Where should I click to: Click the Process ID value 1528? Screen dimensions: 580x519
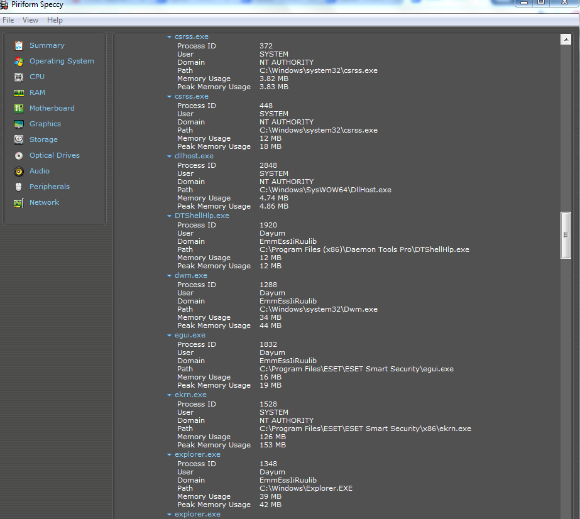[268, 404]
